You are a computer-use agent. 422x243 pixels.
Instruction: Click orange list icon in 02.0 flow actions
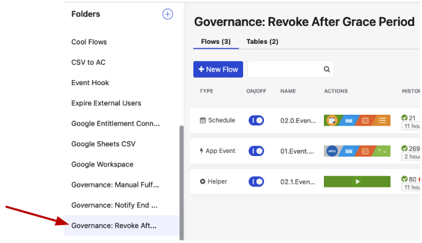click(x=382, y=120)
